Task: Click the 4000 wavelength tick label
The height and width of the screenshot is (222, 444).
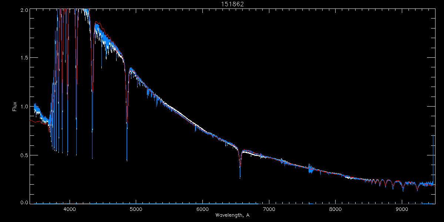Action: click(69, 209)
